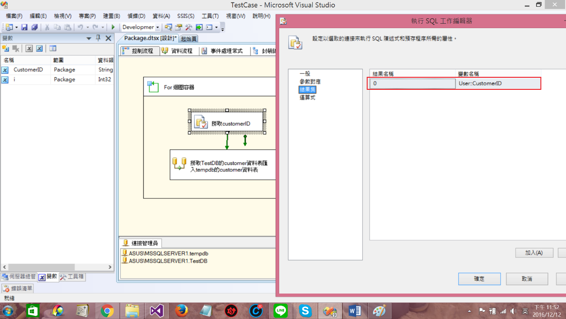
Task: Expand the Developmer configuration dropdown
Action: [157, 28]
